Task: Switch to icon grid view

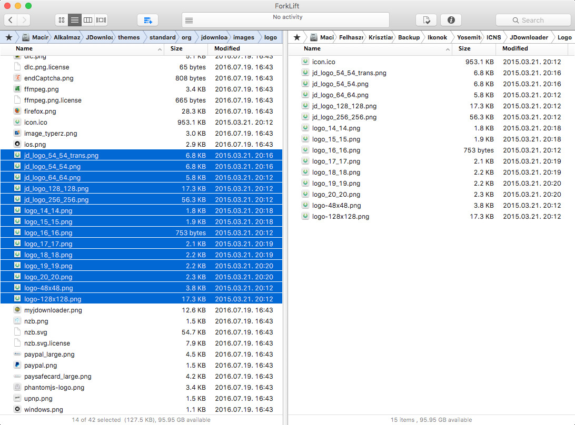Action: [62, 20]
